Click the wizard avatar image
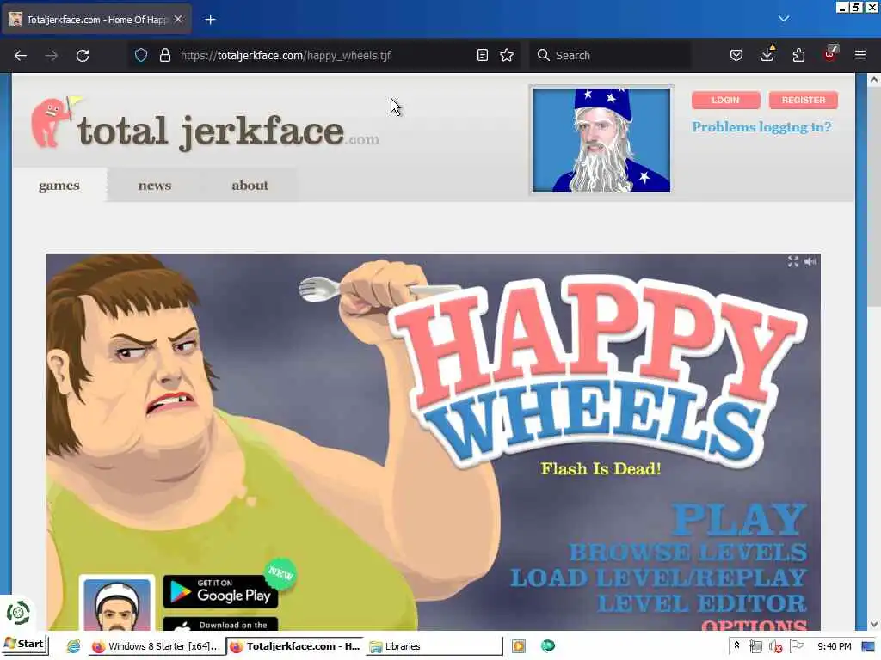881x660 pixels. [601, 140]
